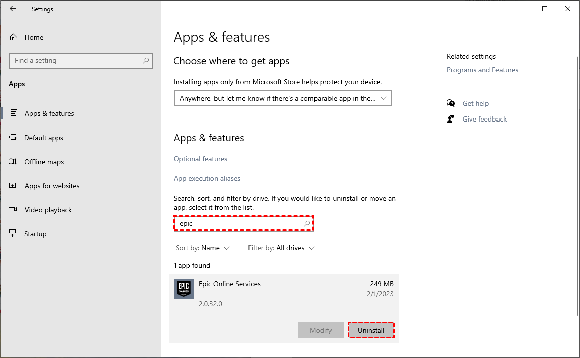
Task: Select Apps & features in sidebar
Action: [49, 113]
